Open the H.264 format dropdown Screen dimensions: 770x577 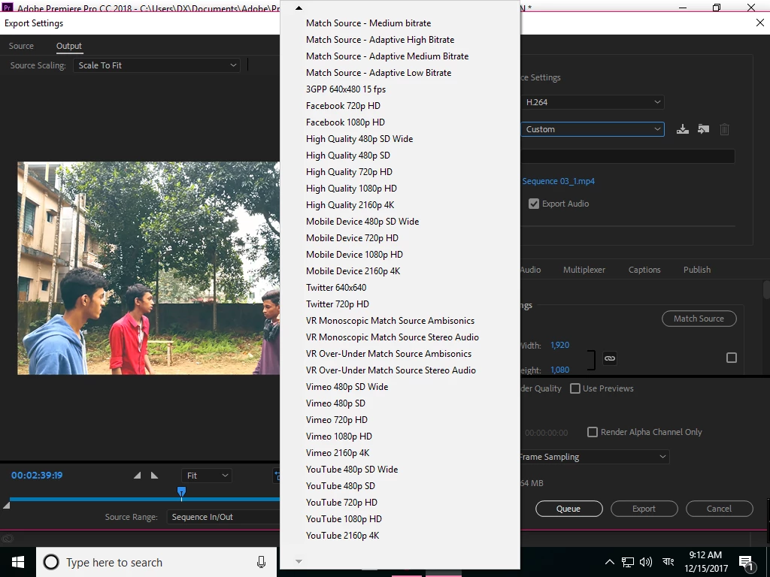[x=593, y=102]
